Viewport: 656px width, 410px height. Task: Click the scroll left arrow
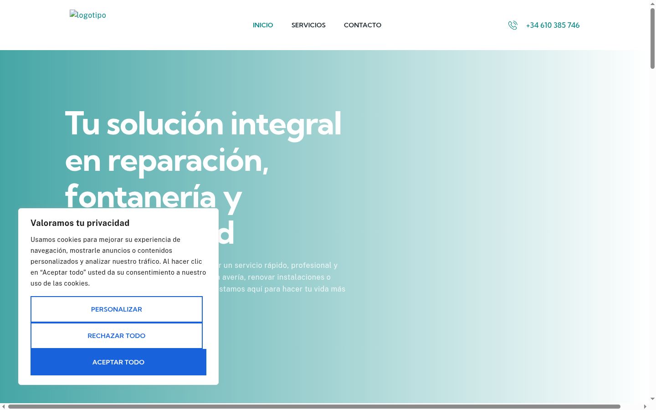click(4, 406)
